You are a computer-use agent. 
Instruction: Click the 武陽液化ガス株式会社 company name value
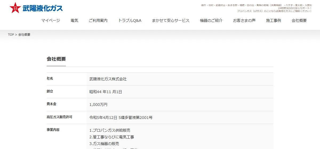[108, 79]
